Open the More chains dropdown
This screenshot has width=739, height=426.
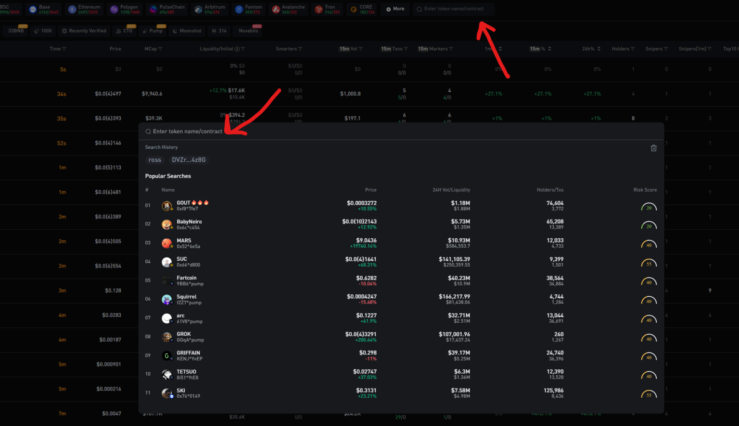395,9
